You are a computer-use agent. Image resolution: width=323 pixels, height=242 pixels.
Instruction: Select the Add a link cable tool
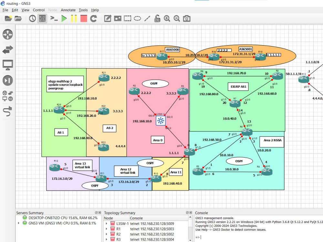click(8, 111)
